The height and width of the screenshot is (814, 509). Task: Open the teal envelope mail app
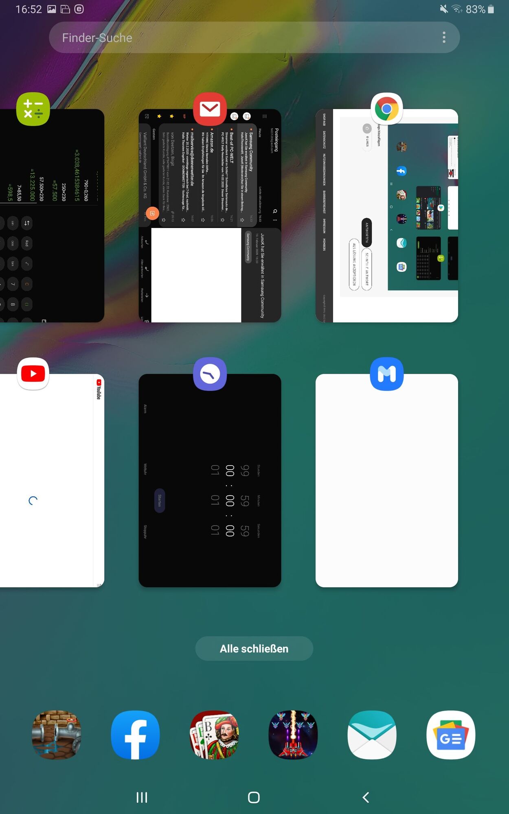click(372, 735)
